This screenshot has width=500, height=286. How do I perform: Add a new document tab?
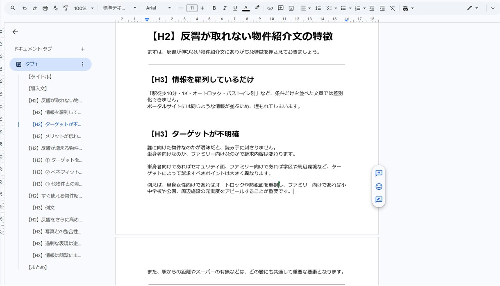click(x=83, y=49)
